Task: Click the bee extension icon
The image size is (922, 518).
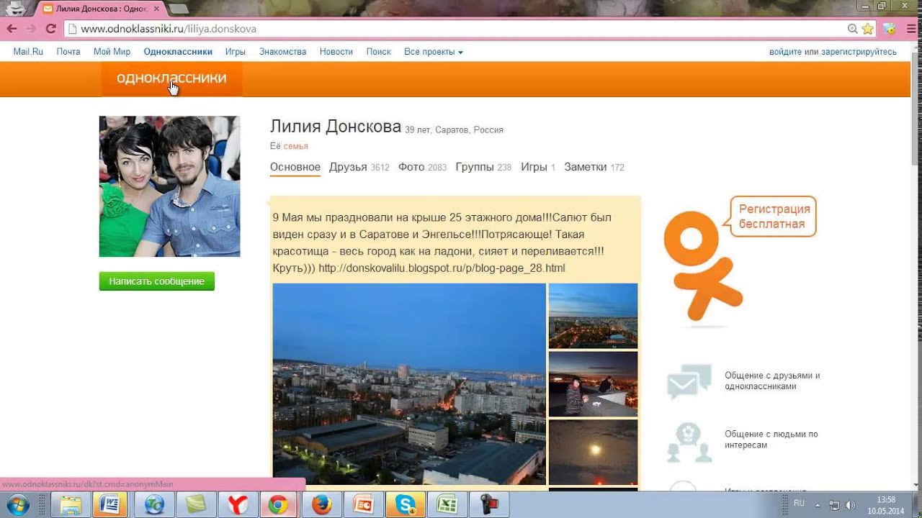Action: click(x=890, y=29)
